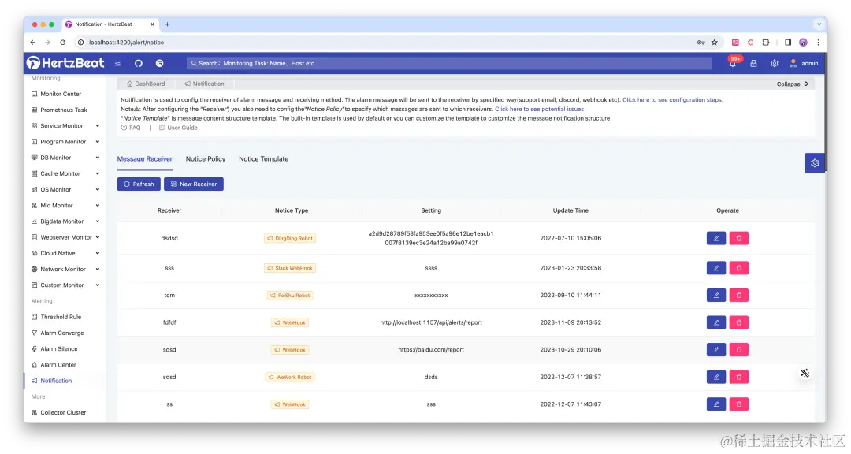Image resolution: width=851 pixels, height=454 pixels.
Task: Delete the ss WebHook receiver
Action: [x=738, y=404]
